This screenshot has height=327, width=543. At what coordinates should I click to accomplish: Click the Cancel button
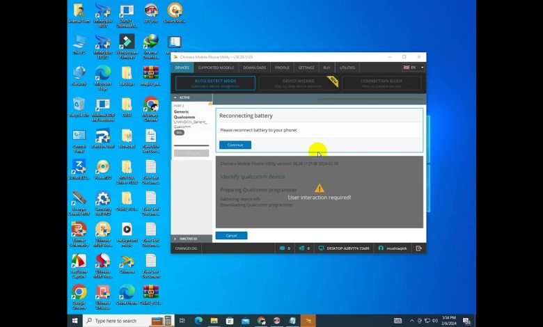click(231, 236)
